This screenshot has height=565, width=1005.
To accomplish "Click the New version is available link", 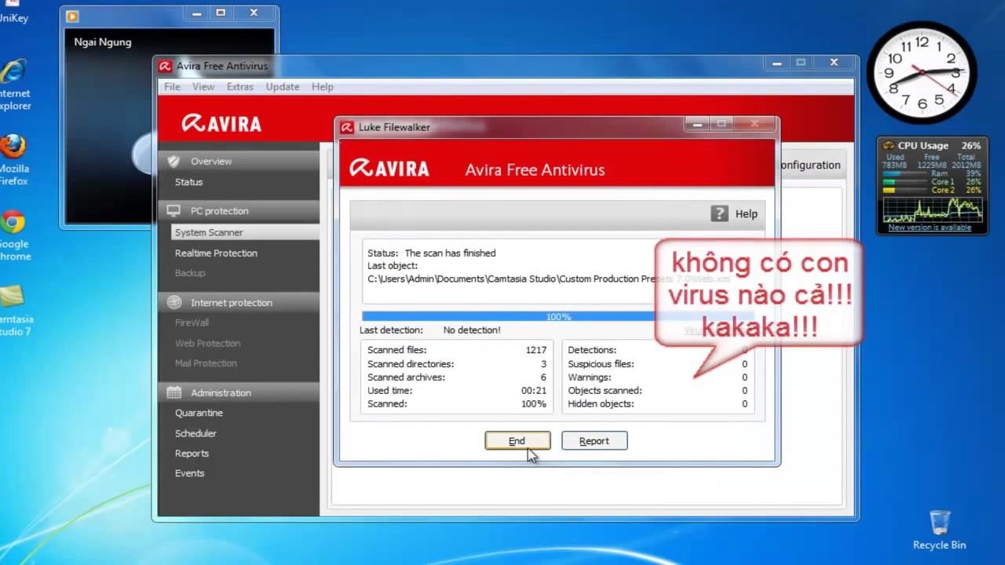I will click(x=930, y=228).
